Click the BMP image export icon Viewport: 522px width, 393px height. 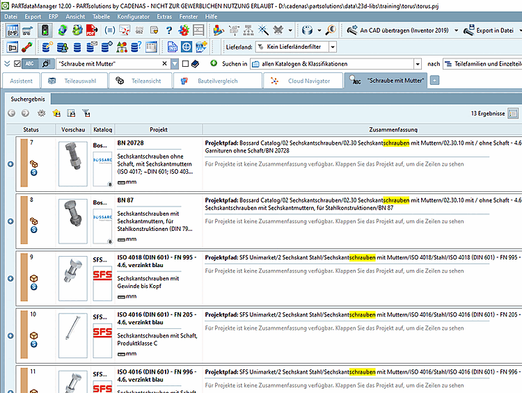(x=13, y=31)
